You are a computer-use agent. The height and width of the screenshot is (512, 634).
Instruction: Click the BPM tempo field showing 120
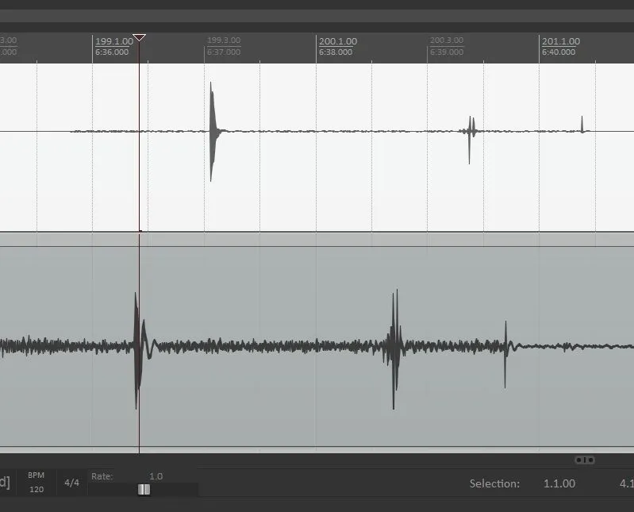click(37, 489)
